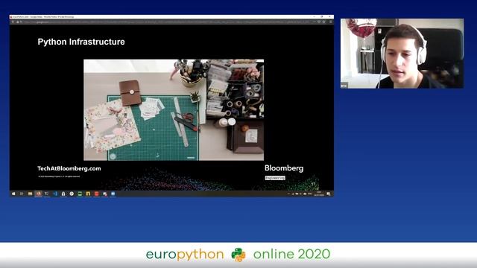
Task: Click the Python Infrastructure slide title
Action: pos(81,42)
